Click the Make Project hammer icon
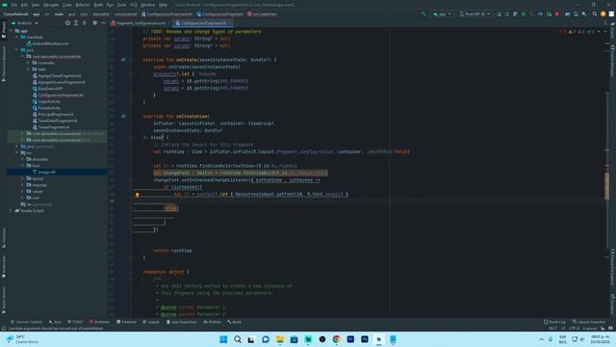Image resolution: width=616 pixels, height=347 pixels. click(x=423, y=14)
